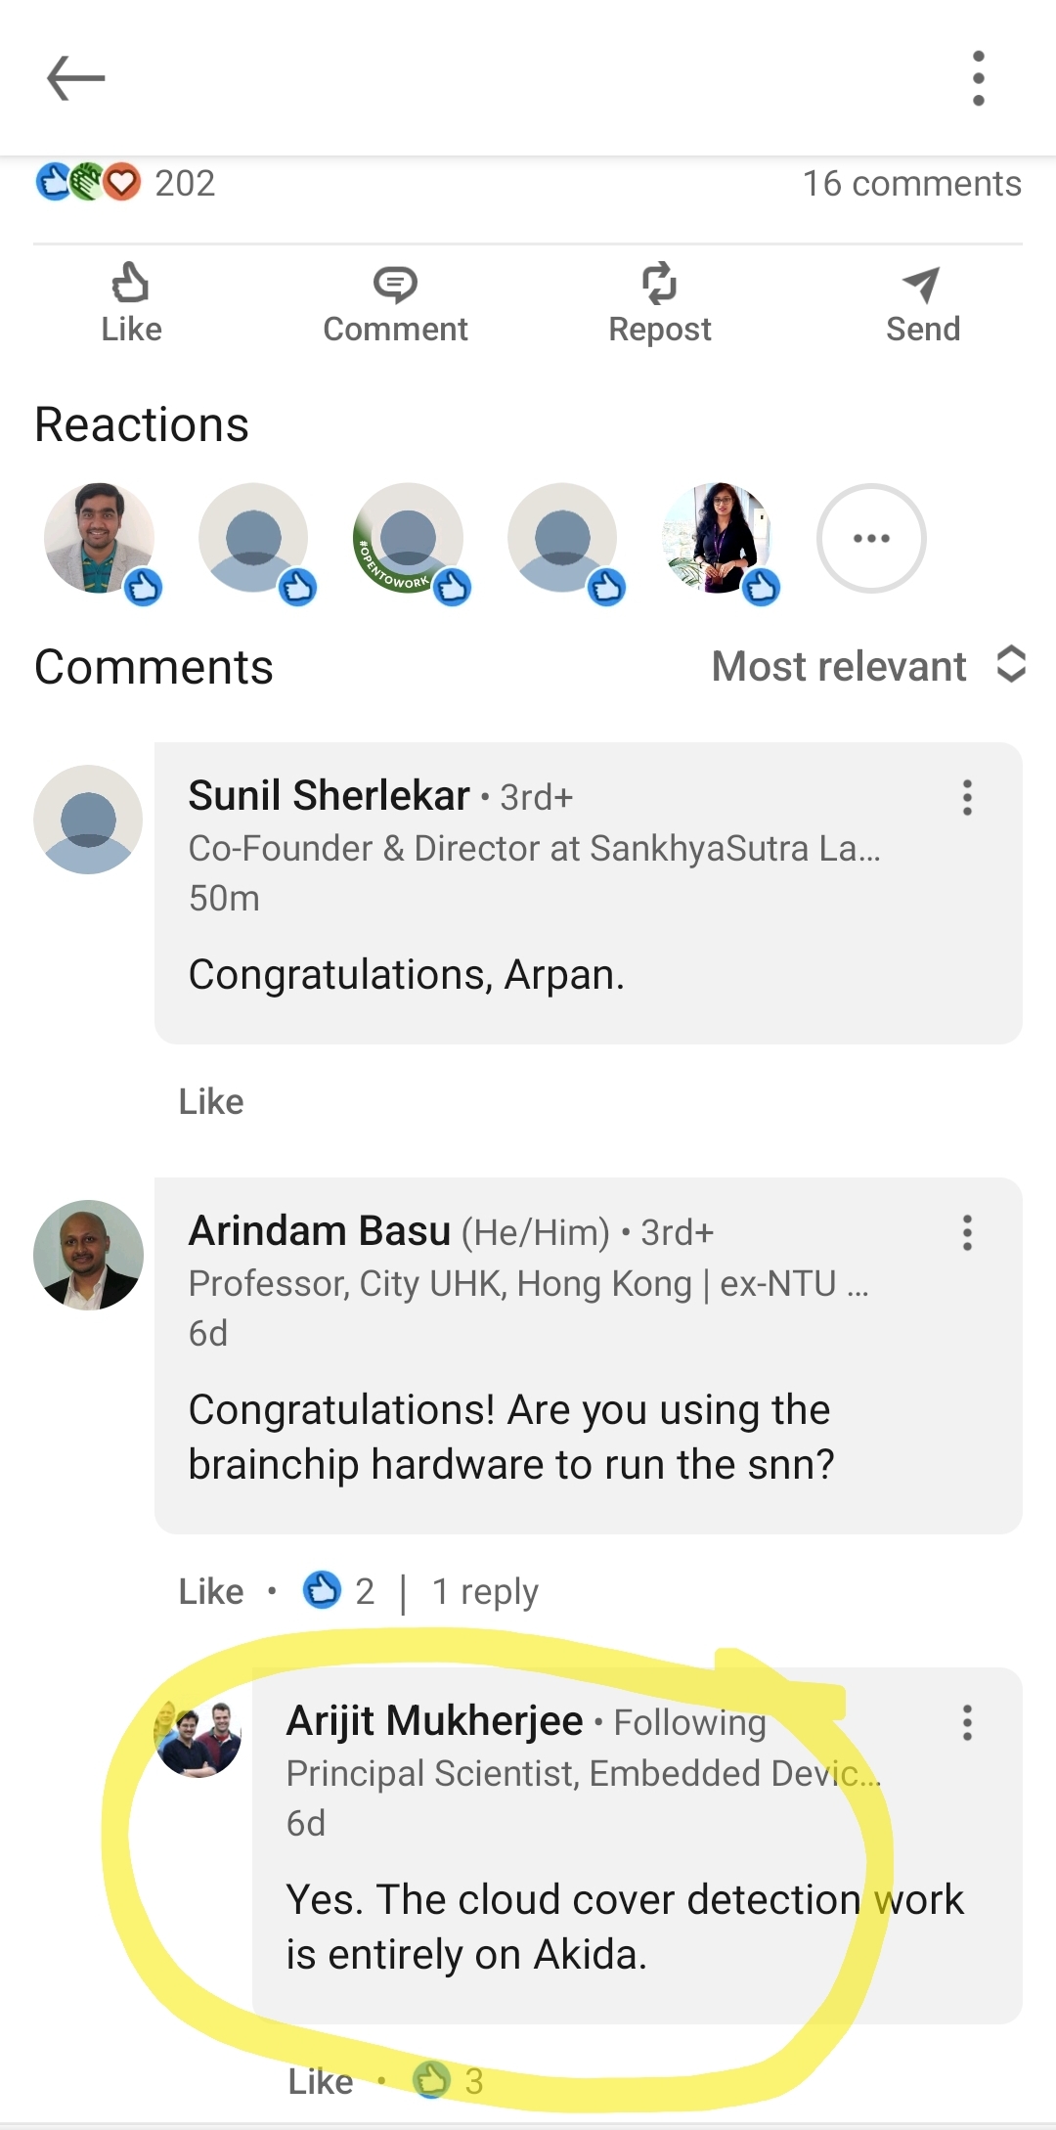Screen dimensions: 1056x2130
Task: Change comment sorting from Most relevant
Action: (868, 666)
